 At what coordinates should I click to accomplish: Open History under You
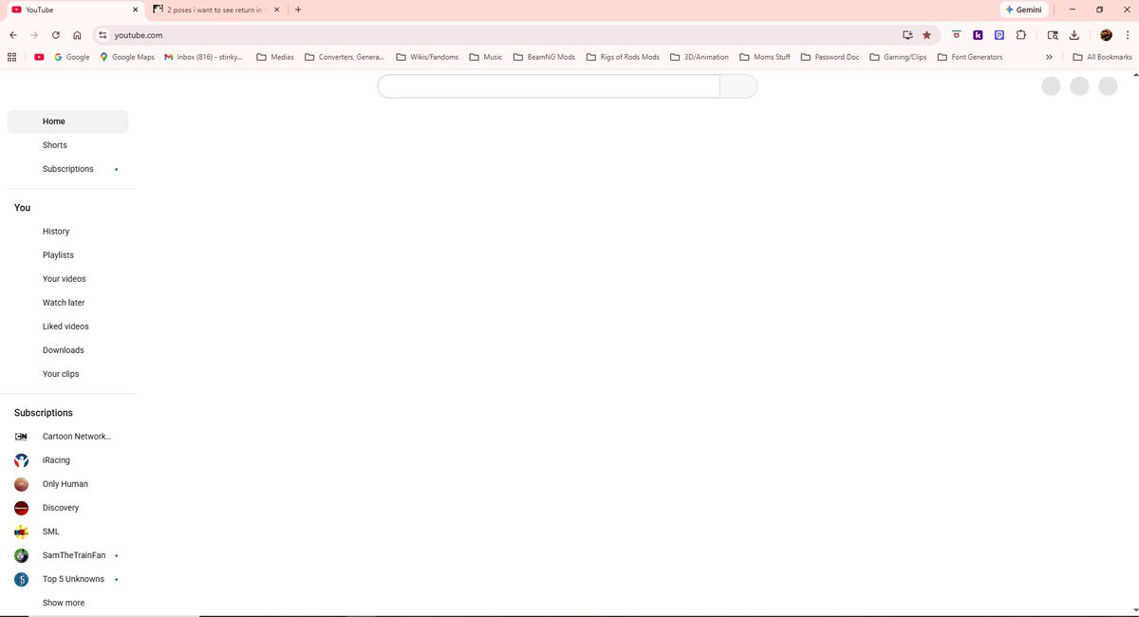(67, 232)
